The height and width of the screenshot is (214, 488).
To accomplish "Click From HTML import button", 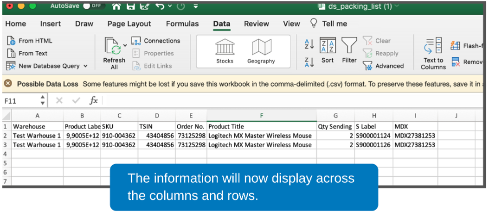I will click(30, 41).
